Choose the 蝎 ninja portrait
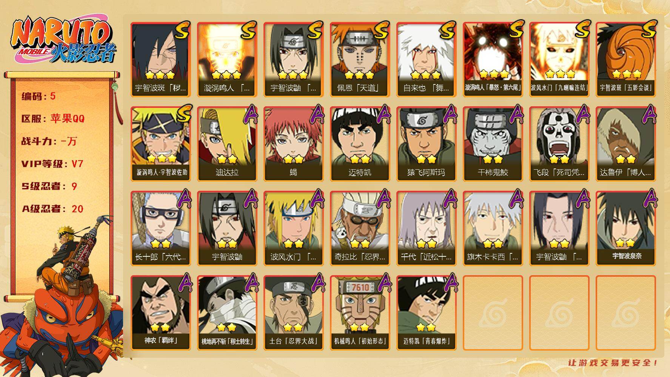 [x=293, y=144]
